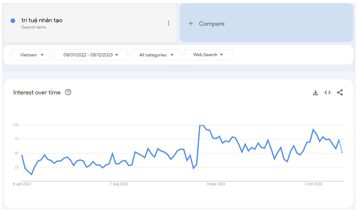
Task: Click the 9 Jan 2022 axis label
Action: pyautogui.click(x=22, y=184)
